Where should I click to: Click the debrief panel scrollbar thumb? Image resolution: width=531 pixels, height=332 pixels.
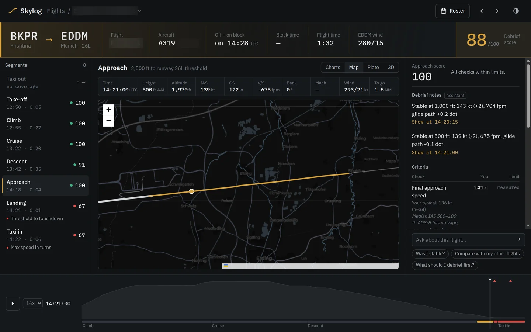coord(528,96)
